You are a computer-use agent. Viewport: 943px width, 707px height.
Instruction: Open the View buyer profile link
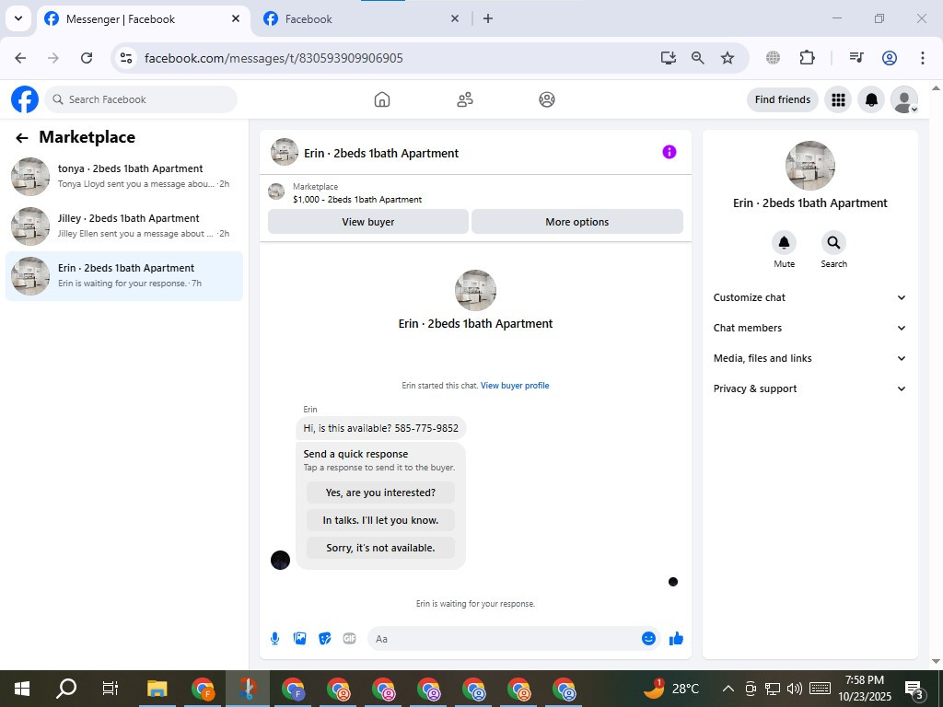pos(515,386)
